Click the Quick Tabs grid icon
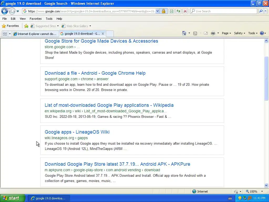The width and height of the screenshot is (269, 202). (x=5, y=34)
